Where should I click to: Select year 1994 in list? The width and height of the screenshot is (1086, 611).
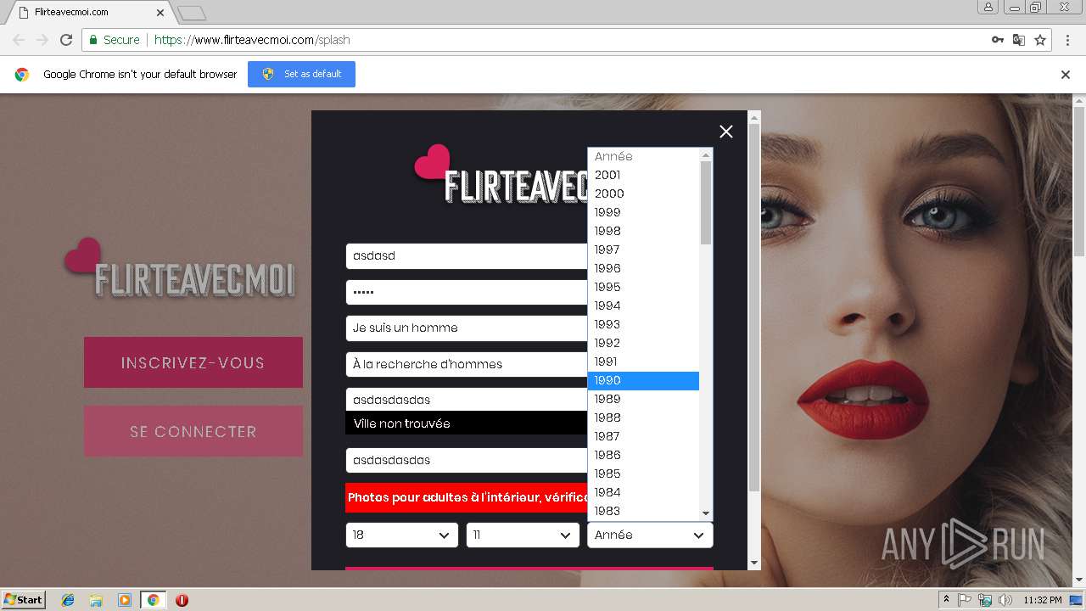(x=643, y=305)
